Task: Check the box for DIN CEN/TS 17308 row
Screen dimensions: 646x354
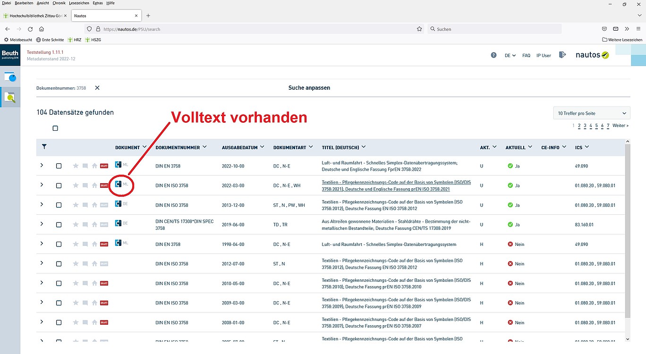Action: click(x=59, y=225)
